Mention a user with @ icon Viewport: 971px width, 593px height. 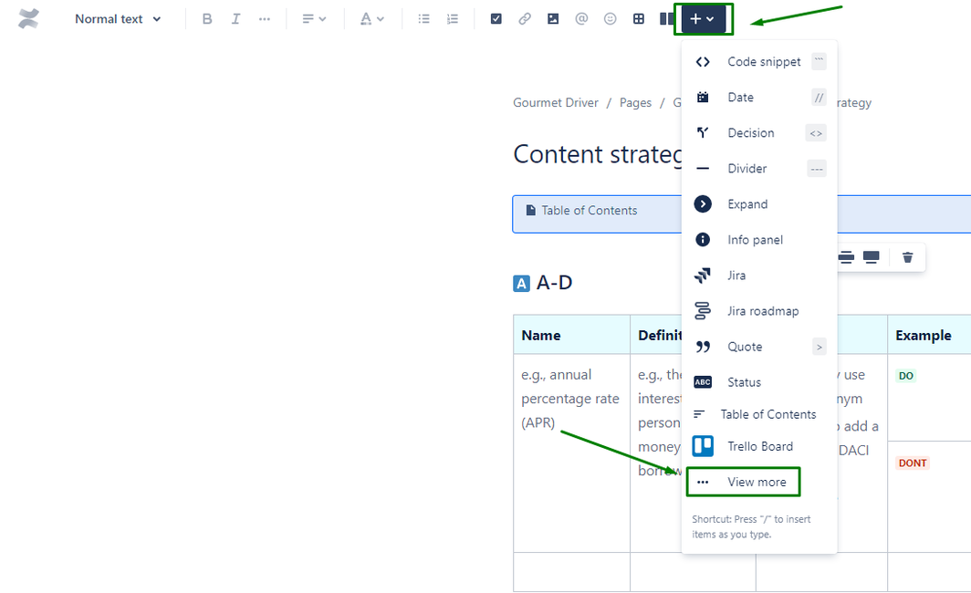581,19
